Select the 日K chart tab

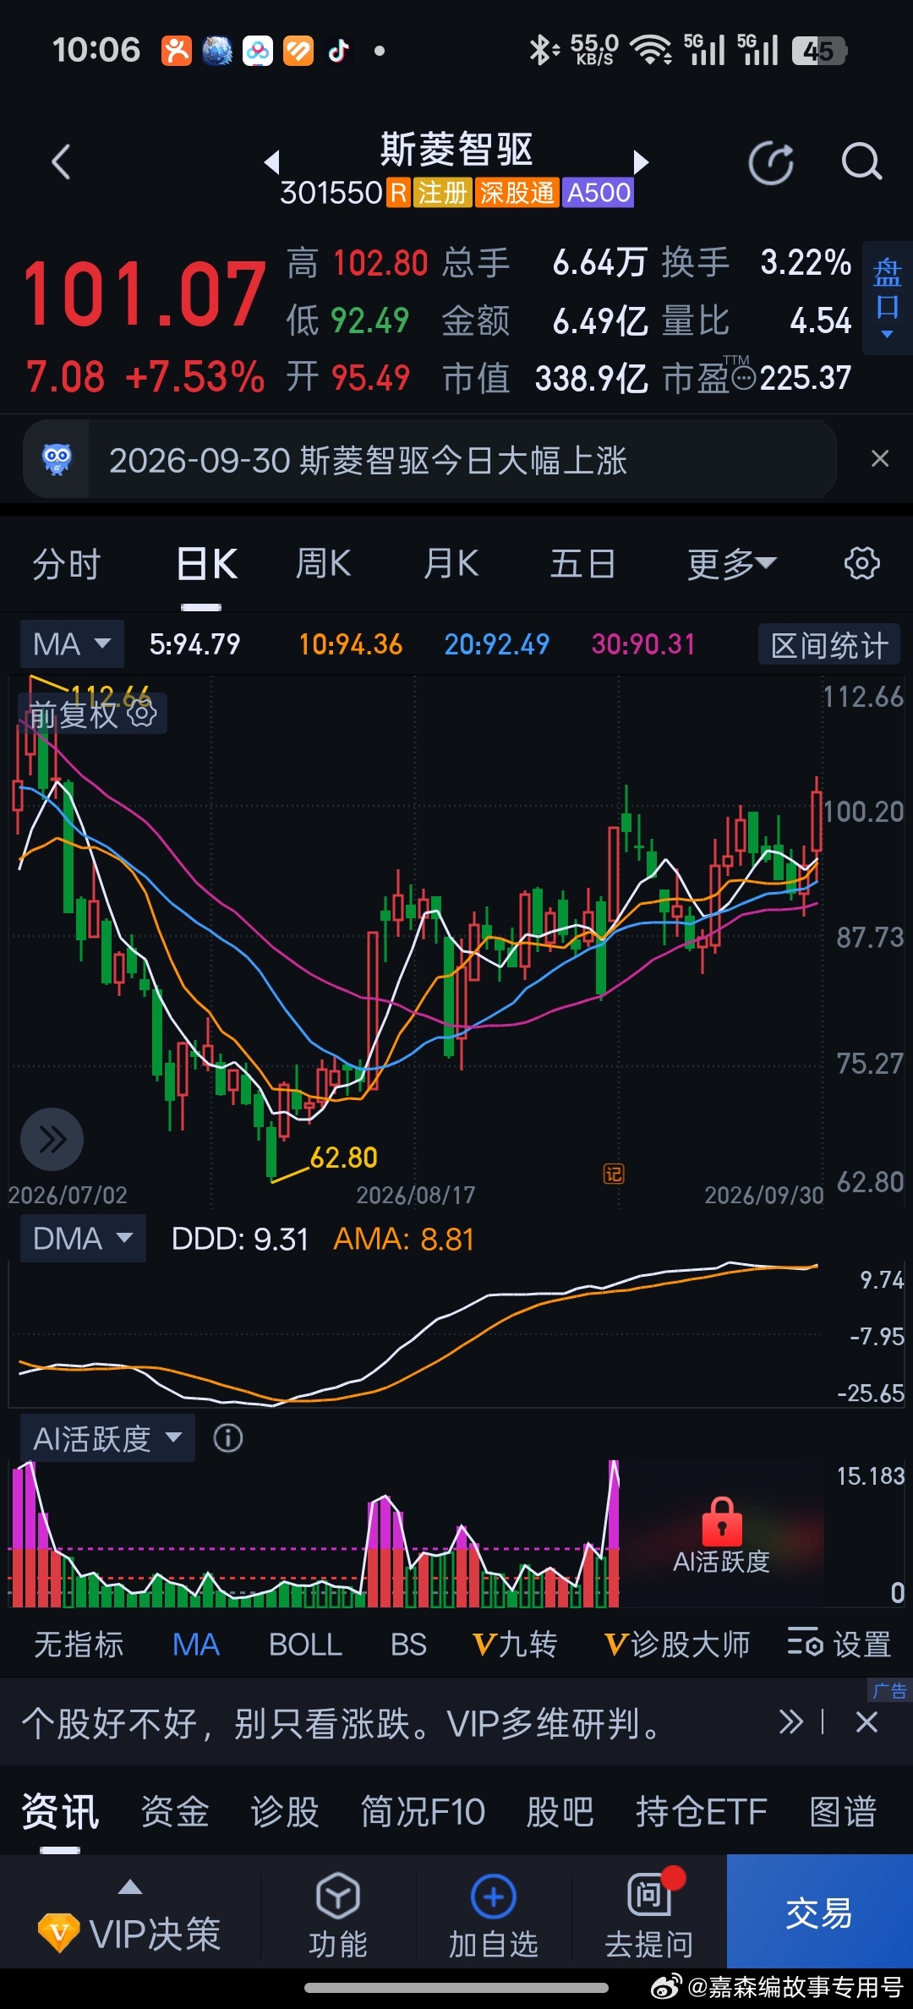tap(207, 563)
